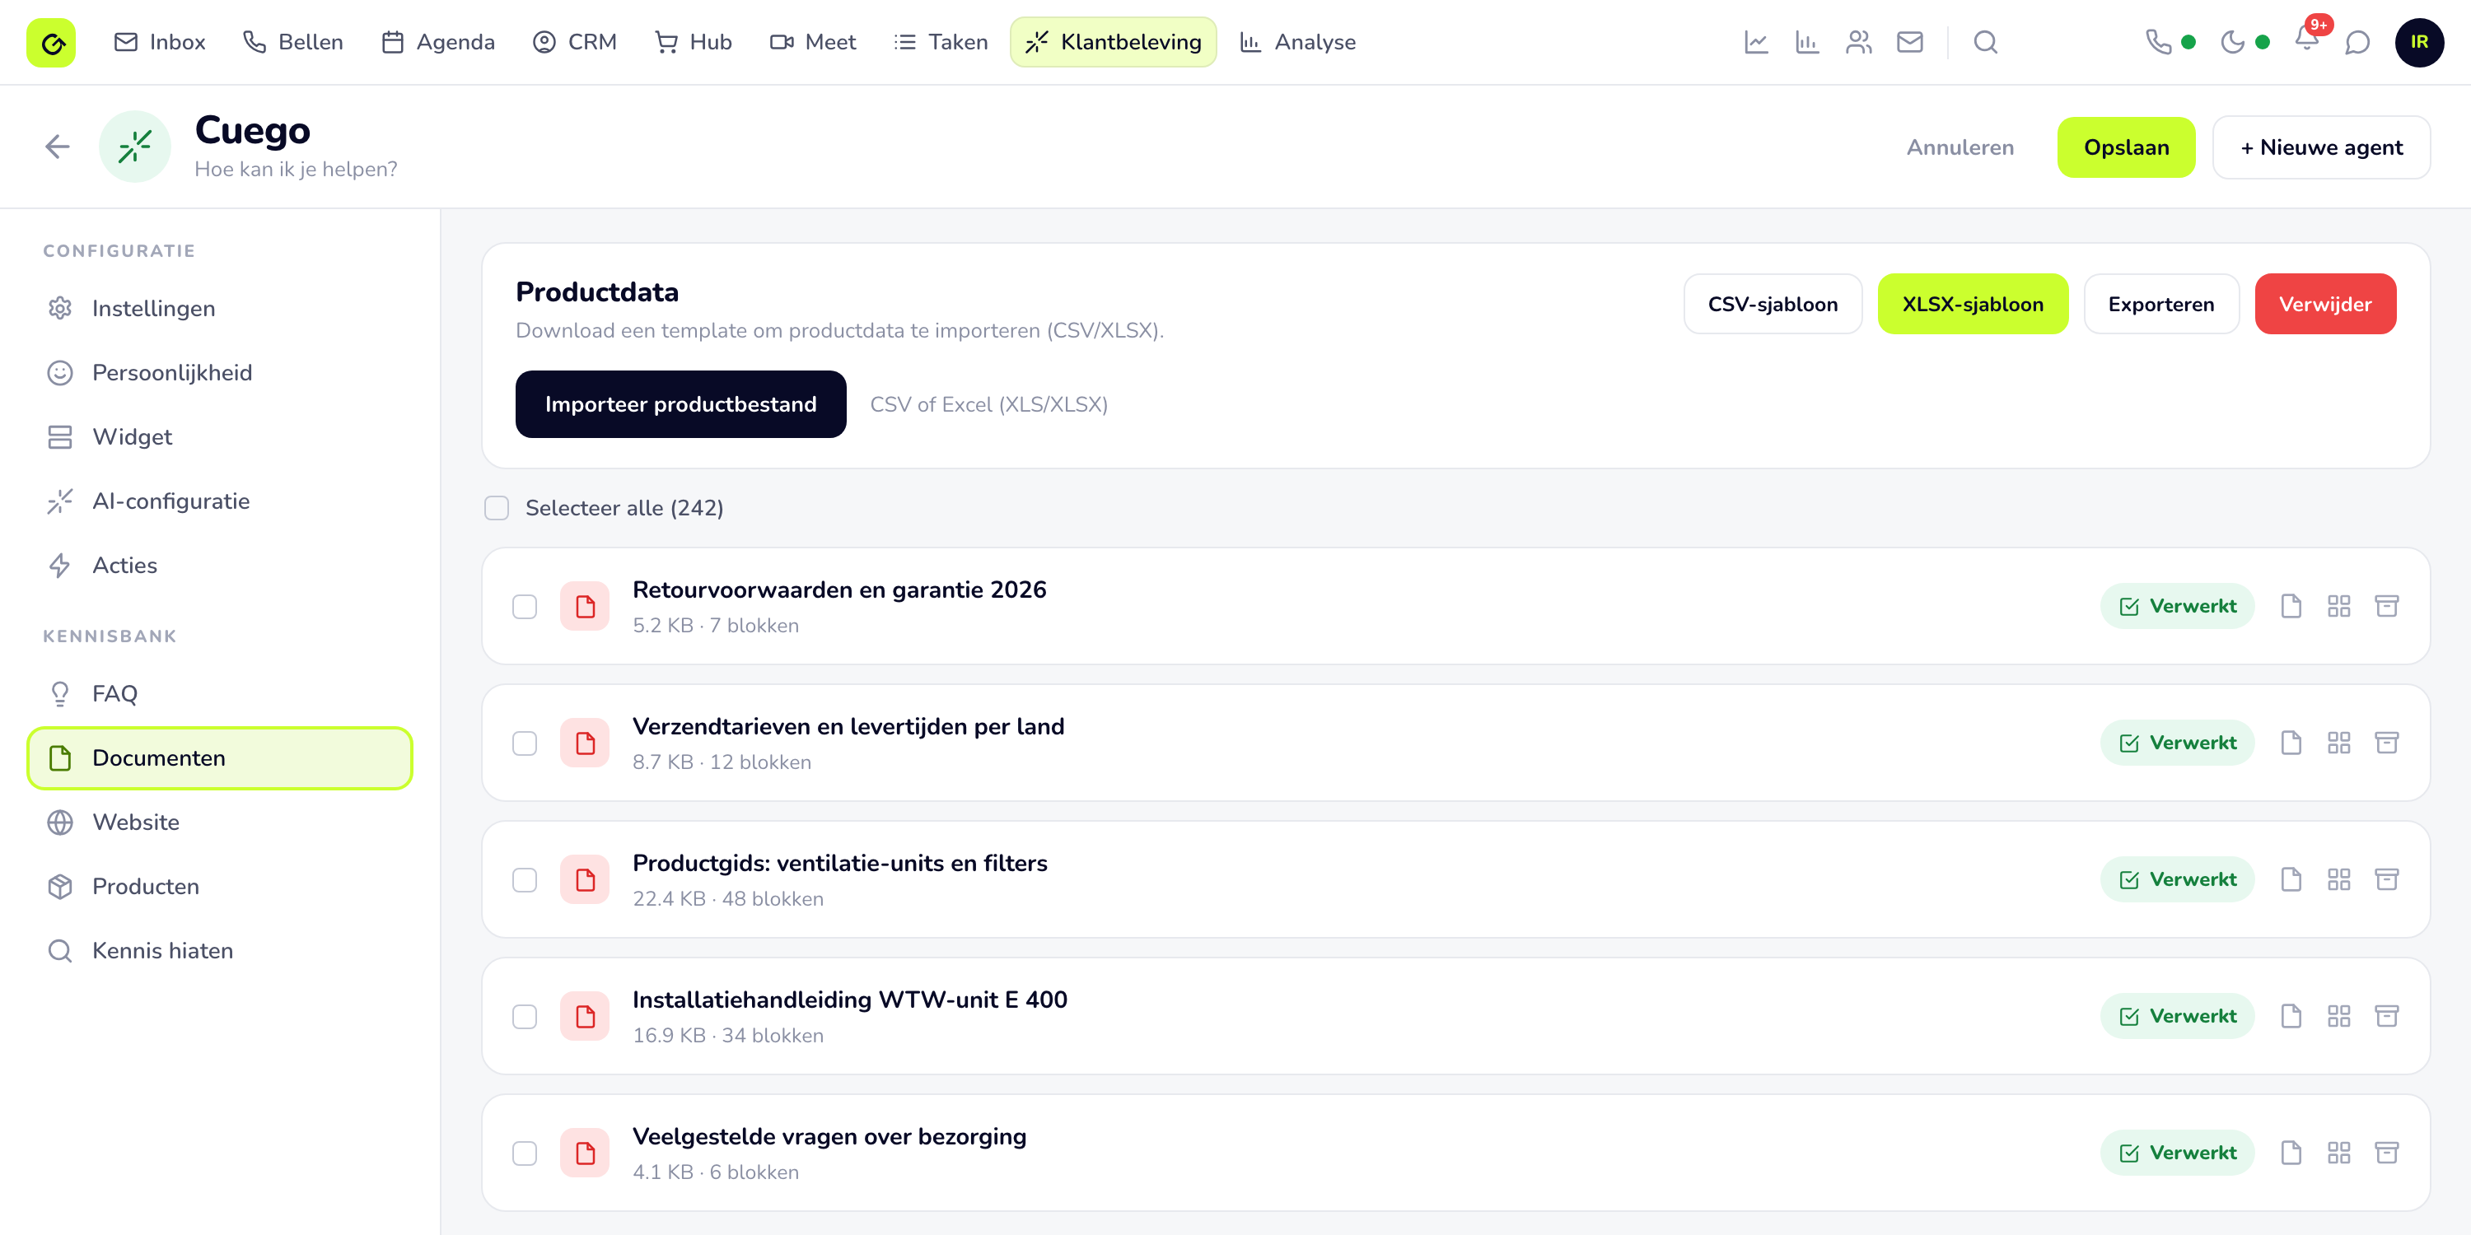Open the CRM tab
The height and width of the screenshot is (1235, 2471).
click(x=575, y=42)
